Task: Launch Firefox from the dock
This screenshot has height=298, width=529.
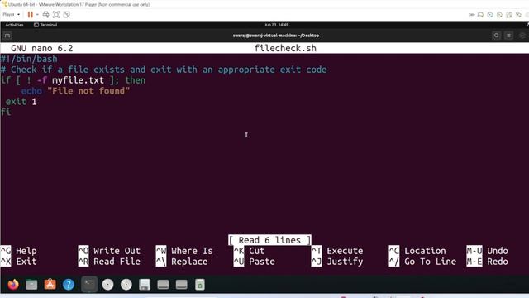Action: coord(13,285)
